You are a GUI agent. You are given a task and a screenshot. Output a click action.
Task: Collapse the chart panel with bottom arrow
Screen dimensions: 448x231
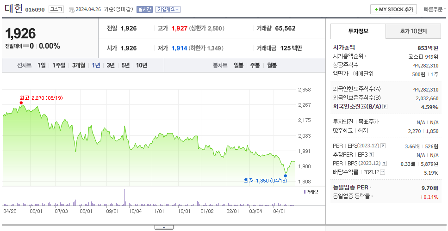(x=164, y=227)
